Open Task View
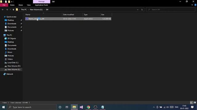Screen dimensions: 197x110 (67, 107)
